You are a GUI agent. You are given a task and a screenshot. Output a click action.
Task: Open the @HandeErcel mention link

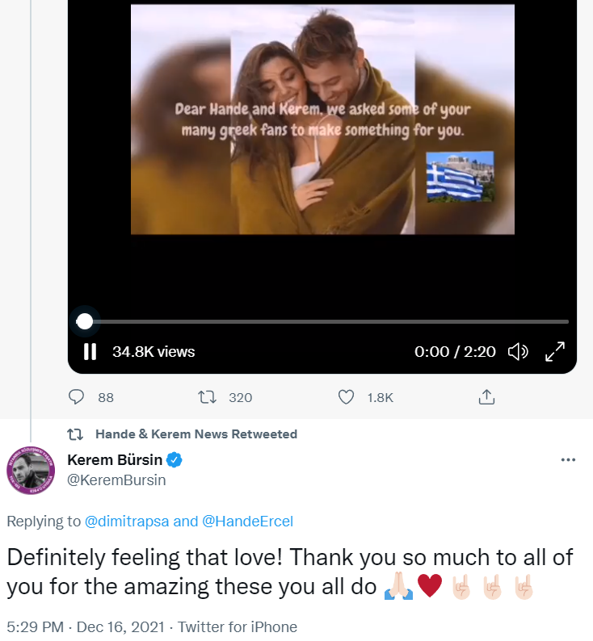(x=247, y=522)
